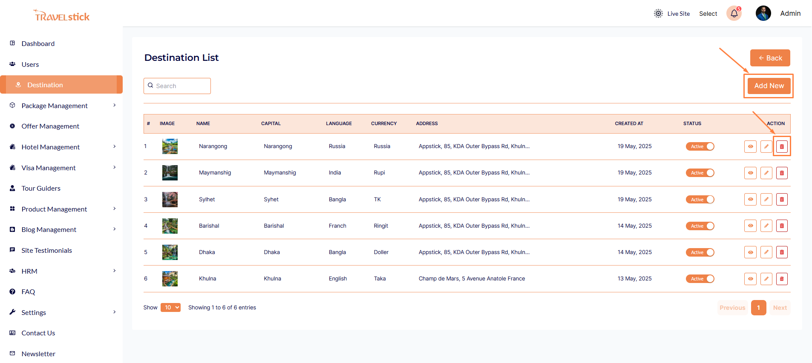Open the Admin profile avatar
The image size is (812, 363).
[x=763, y=13]
